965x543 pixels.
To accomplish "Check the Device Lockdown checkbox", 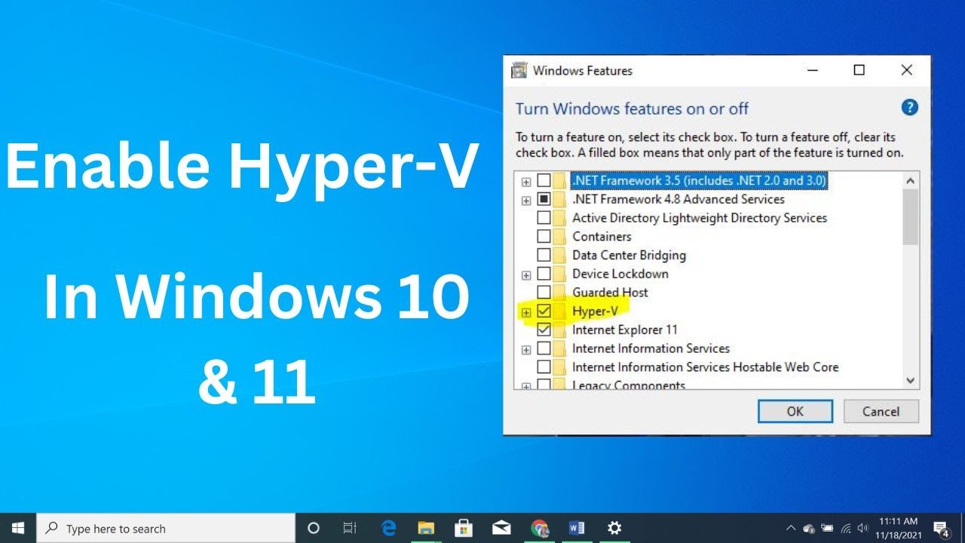I will pos(544,273).
